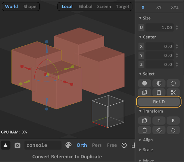Click the Paste clipboard icon in Transform section
The width and height of the screenshot is (184, 162).
coord(144,130)
